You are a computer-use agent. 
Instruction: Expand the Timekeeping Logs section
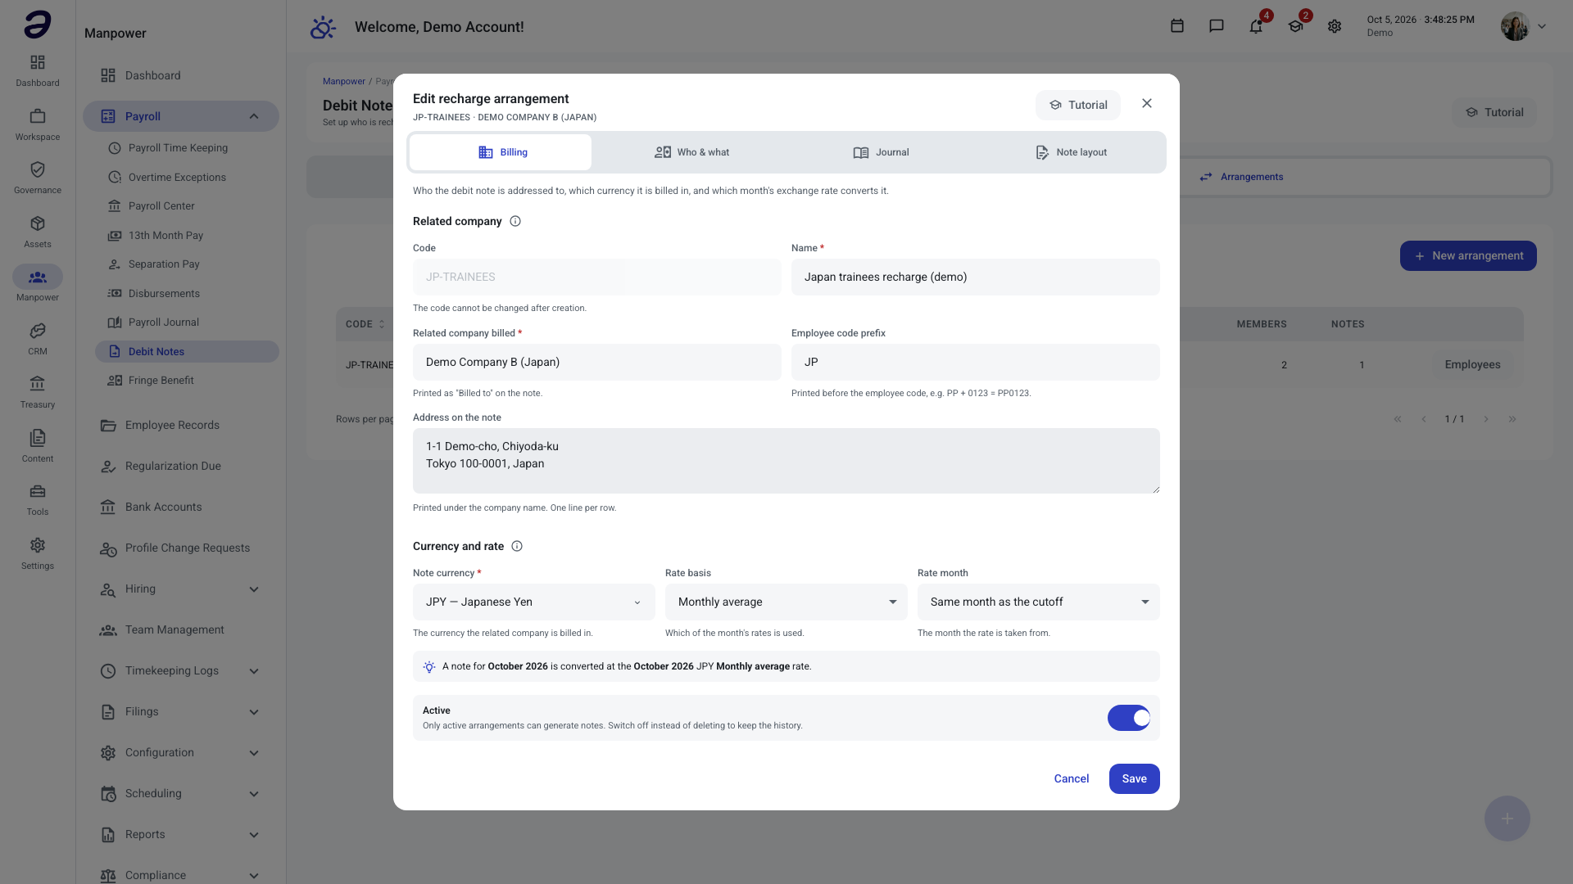point(254,671)
